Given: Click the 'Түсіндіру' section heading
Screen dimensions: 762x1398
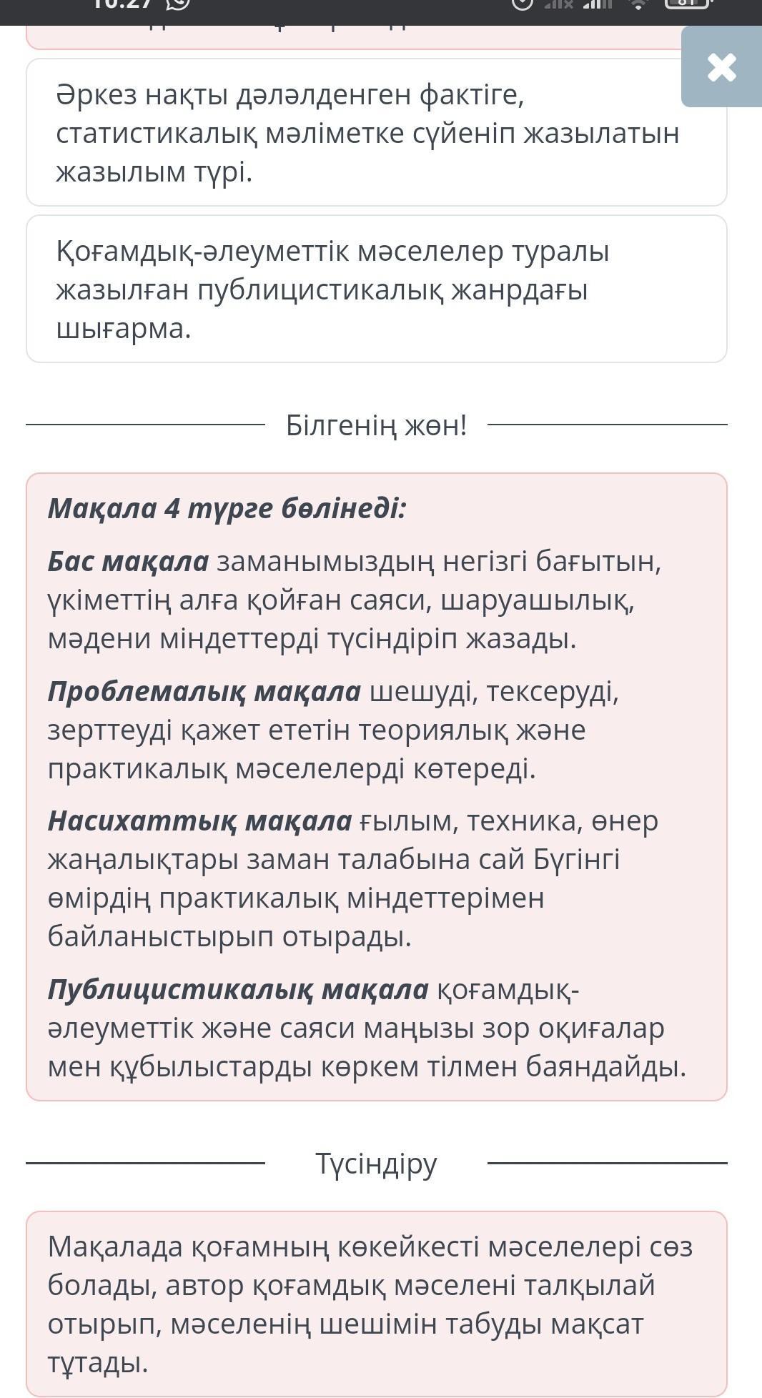Looking at the screenshot, I should pyautogui.click(x=376, y=1164).
